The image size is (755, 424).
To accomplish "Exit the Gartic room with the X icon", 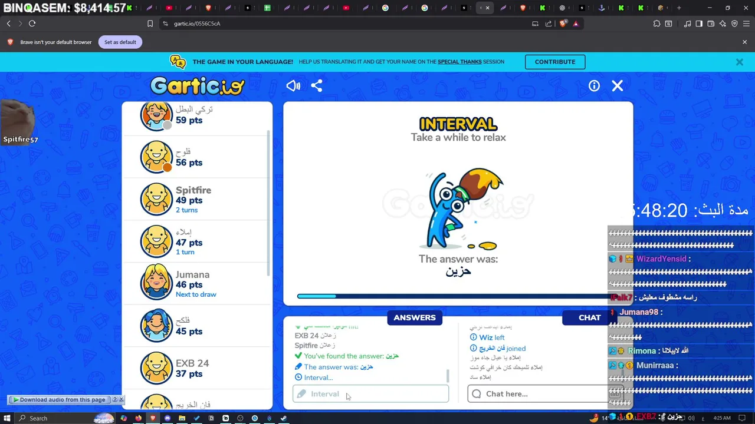I will (618, 86).
